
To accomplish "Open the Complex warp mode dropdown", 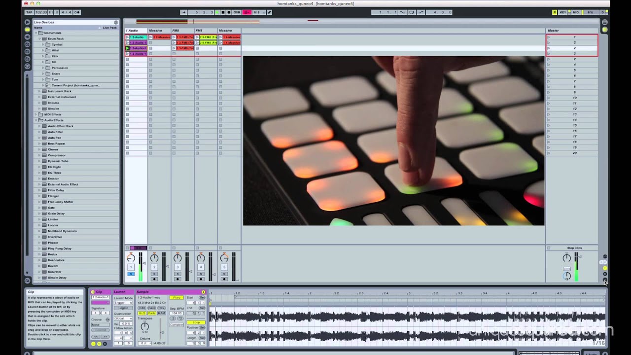I will click(x=176, y=325).
